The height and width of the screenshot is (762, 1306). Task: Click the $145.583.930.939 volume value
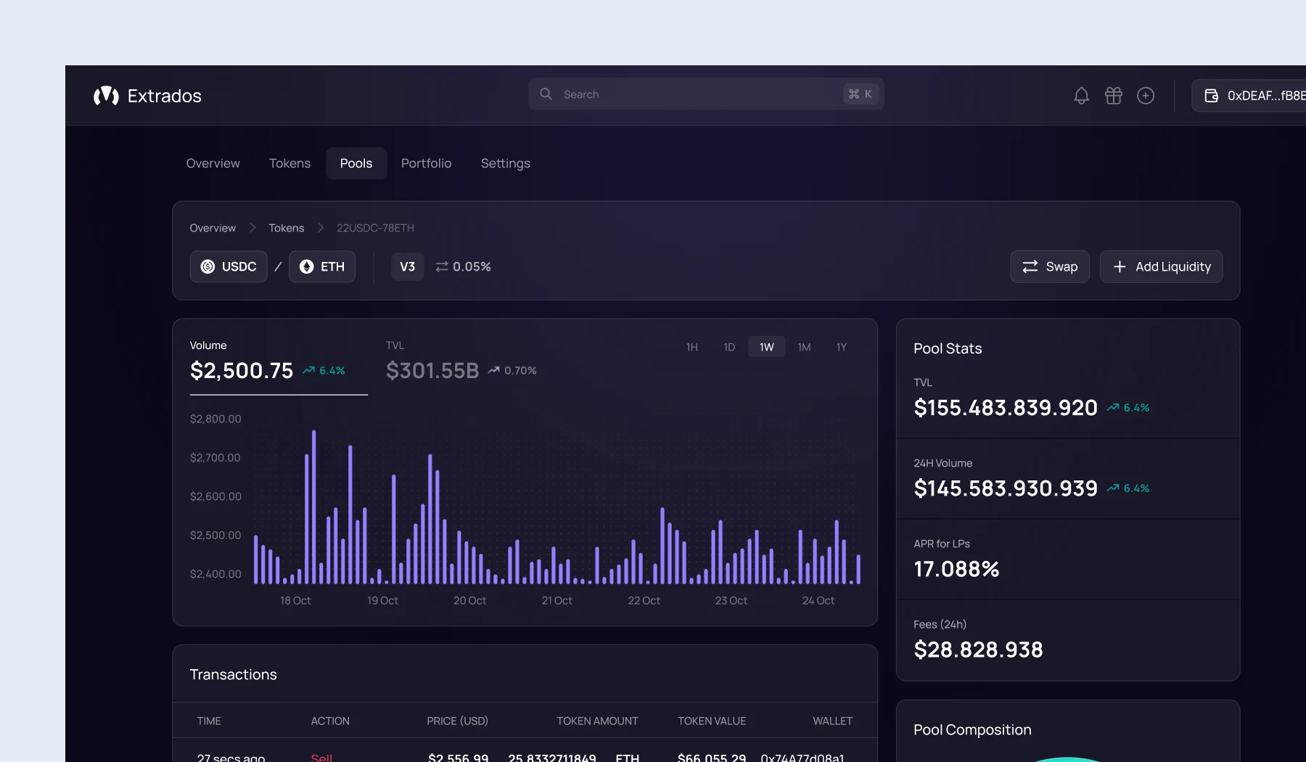pyautogui.click(x=1006, y=488)
